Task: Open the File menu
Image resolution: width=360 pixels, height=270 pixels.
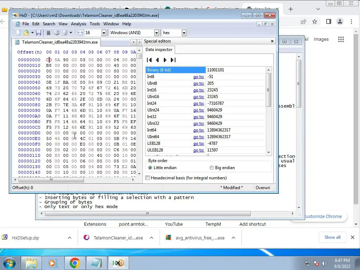Action: (x=25, y=24)
